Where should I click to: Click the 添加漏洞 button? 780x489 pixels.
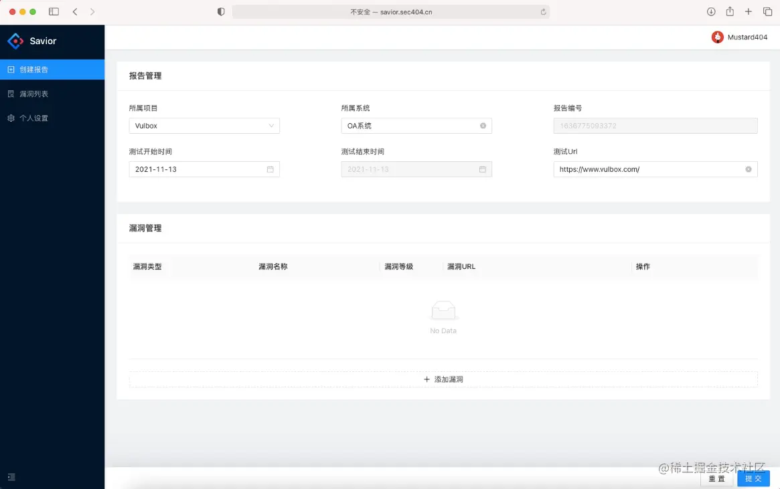click(443, 379)
